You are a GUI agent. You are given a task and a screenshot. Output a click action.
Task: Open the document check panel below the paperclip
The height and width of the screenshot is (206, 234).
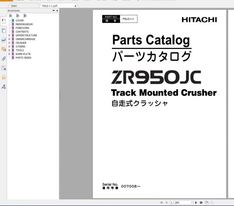(x=4, y=68)
